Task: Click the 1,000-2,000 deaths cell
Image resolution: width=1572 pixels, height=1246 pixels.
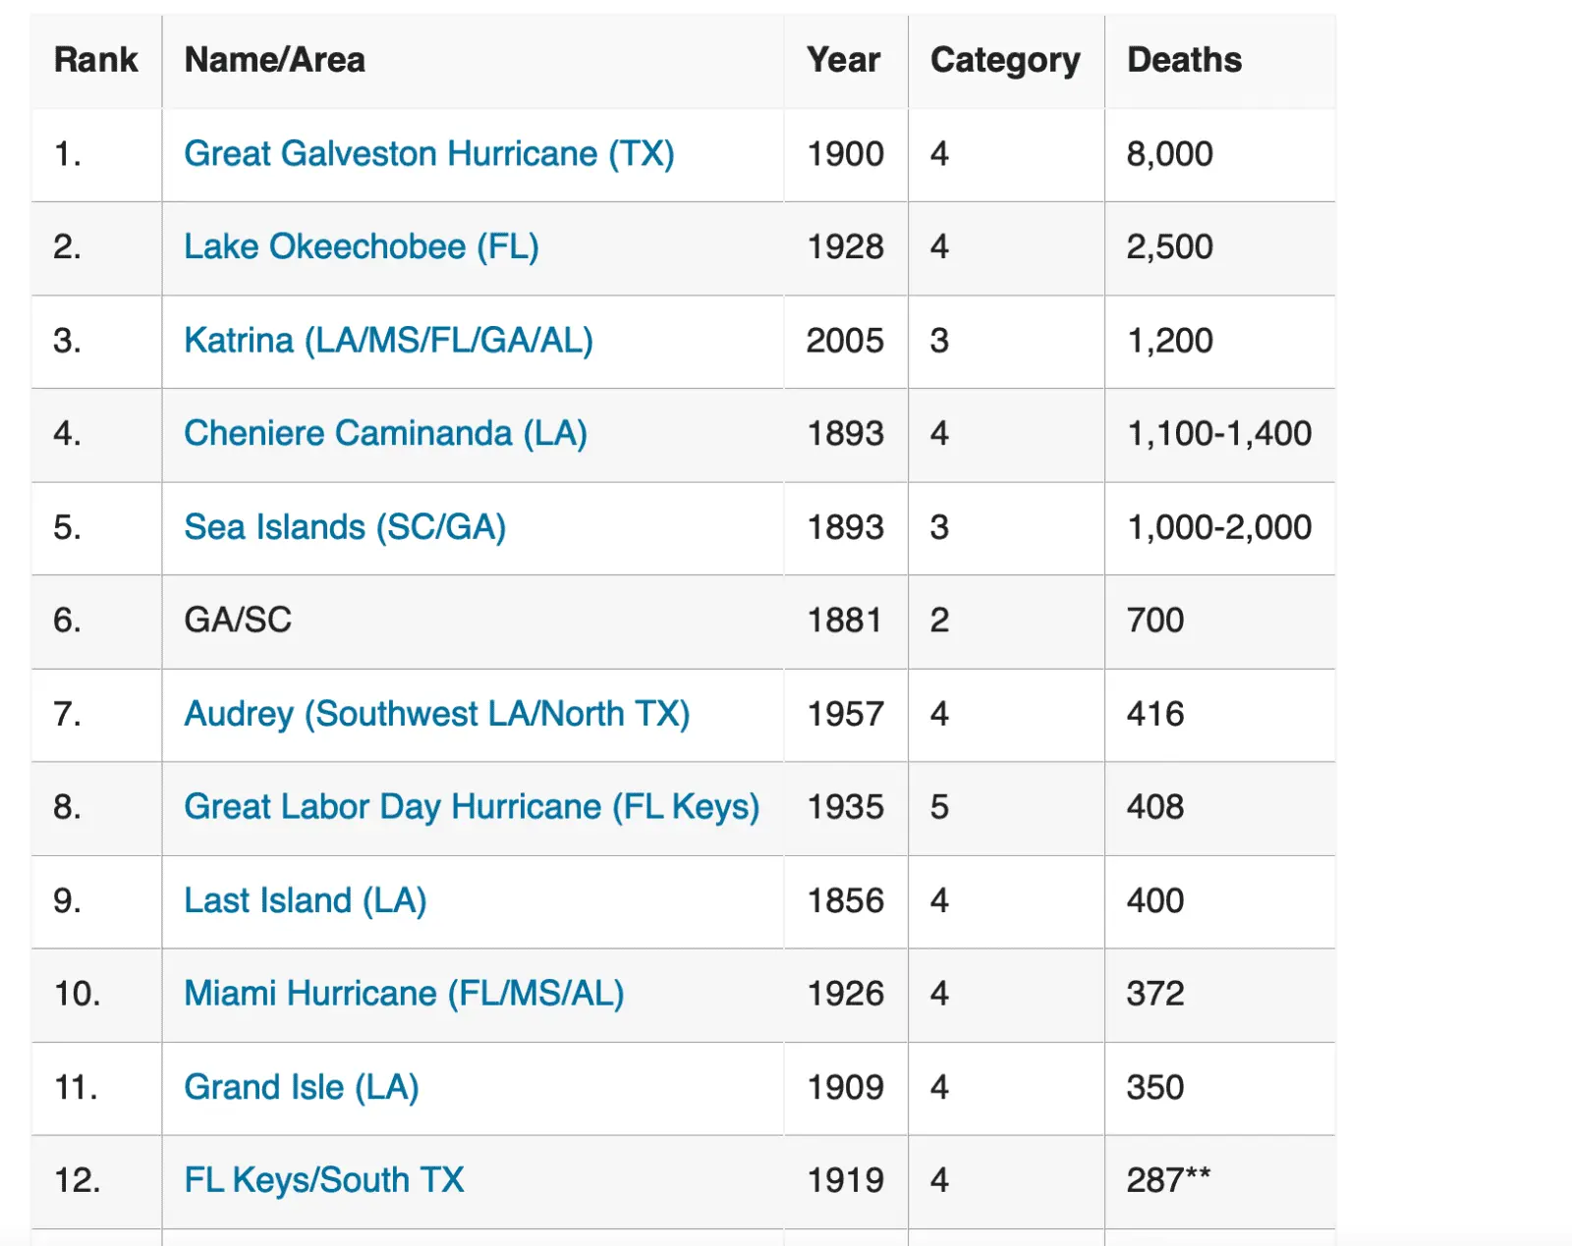Action: 1218,527
